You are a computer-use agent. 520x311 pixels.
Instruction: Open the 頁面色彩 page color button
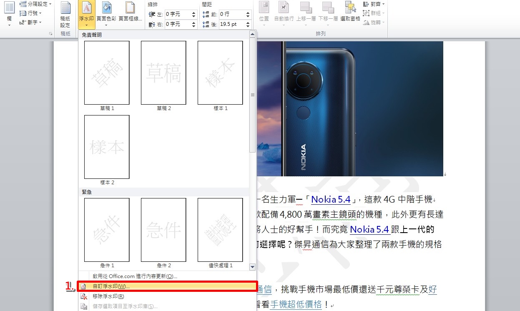point(106,14)
